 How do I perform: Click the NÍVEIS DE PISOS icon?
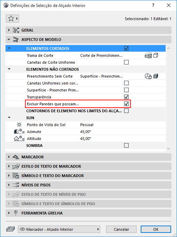pos(16,185)
